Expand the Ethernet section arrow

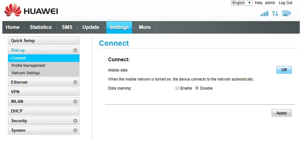coord(75,82)
